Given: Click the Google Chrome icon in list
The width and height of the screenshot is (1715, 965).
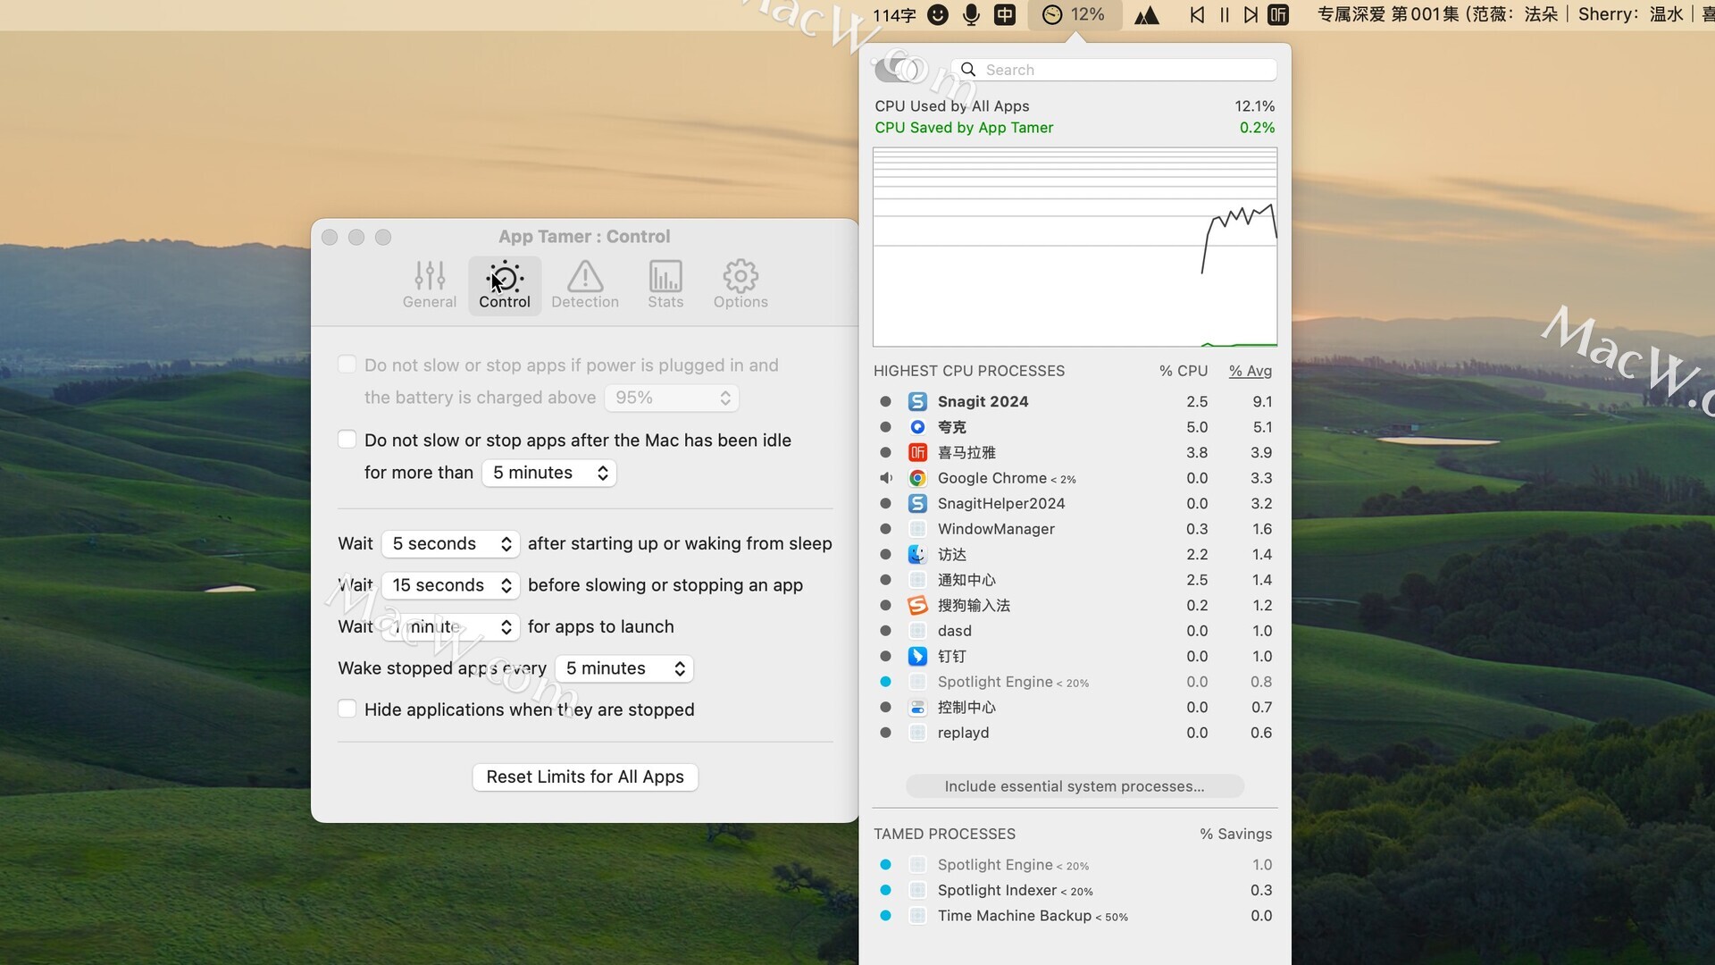Looking at the screenshot, I should (x=917, y=478).
